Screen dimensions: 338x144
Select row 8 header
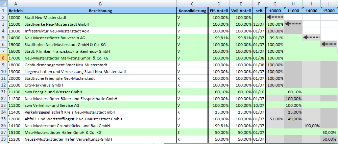pos(4,58)
